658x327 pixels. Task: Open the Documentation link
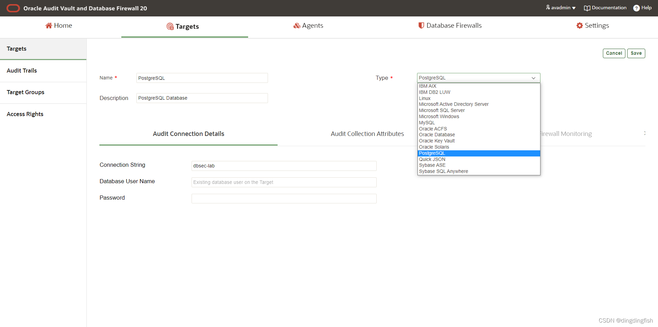coord(605,8)
